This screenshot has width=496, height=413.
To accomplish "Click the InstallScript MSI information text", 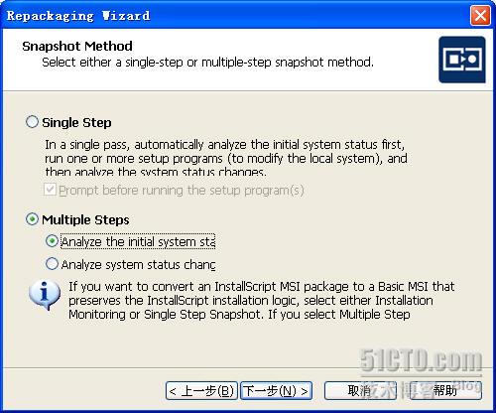I will tap(262, 300).
